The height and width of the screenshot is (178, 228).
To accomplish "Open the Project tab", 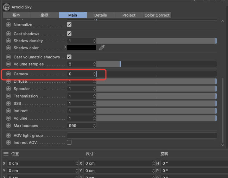I will pyautogui.click(x=129, y=15).
